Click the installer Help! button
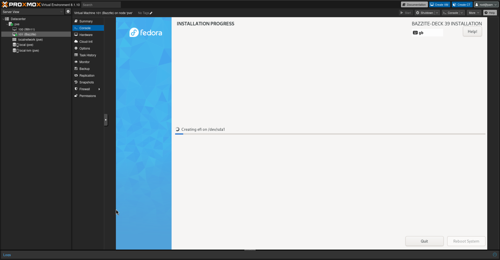500x260 pixels. click(x=472, y=32)
